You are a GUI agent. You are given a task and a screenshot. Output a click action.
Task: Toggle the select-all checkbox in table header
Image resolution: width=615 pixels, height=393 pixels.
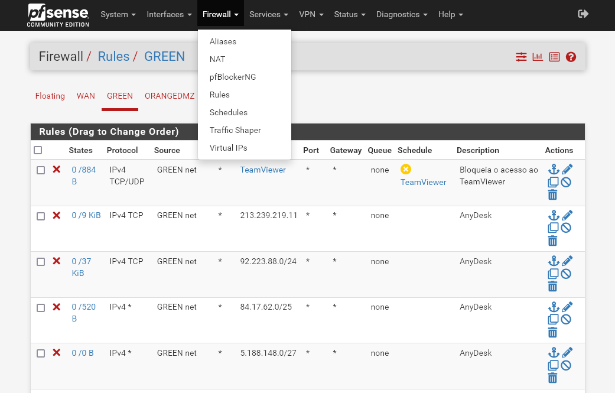pyautogui.click(x=38, y=150)
